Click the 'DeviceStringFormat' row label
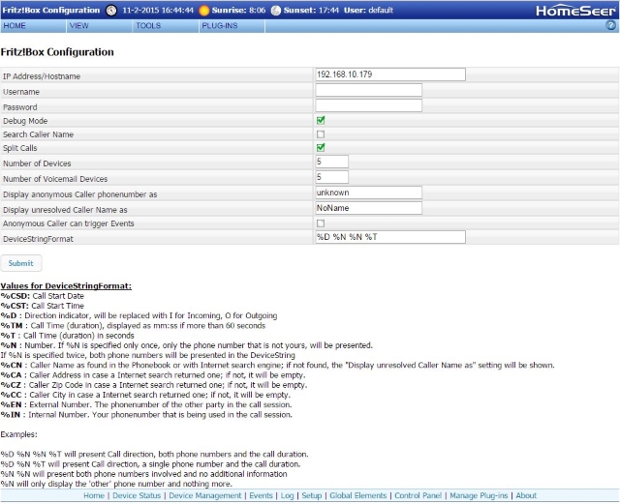Image resolution: width=620 pixels, height=504 pixels. (x=38, y=239)
